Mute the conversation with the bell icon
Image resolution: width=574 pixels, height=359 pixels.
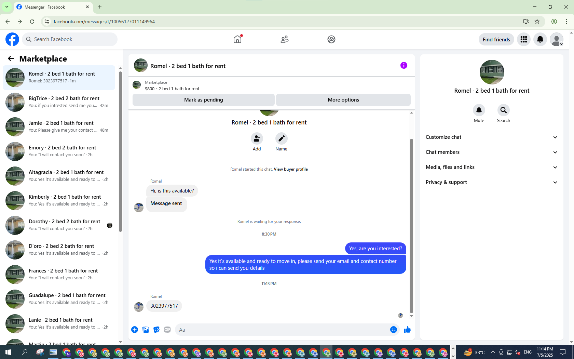(x=479, y=110)
